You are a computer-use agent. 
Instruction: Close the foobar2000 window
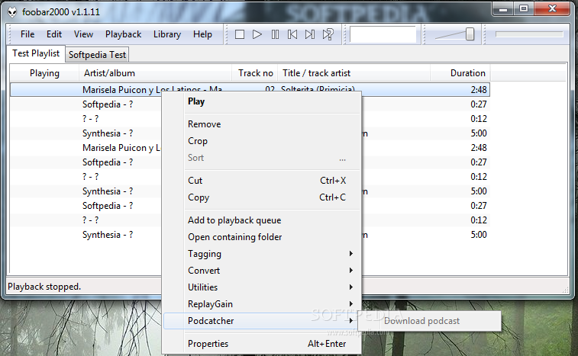pyautogui.click(x=552, y=9)
